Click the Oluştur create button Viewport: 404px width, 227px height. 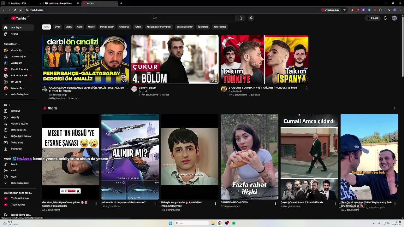pyautogui.click(x=372, y=18)
